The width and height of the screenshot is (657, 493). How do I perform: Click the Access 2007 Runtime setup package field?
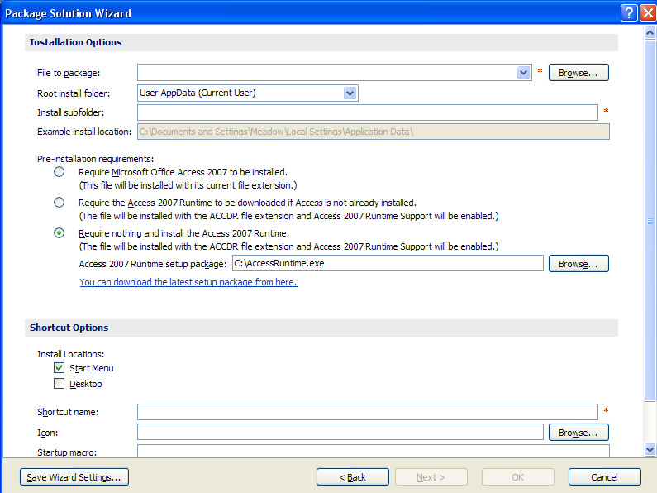388,263
